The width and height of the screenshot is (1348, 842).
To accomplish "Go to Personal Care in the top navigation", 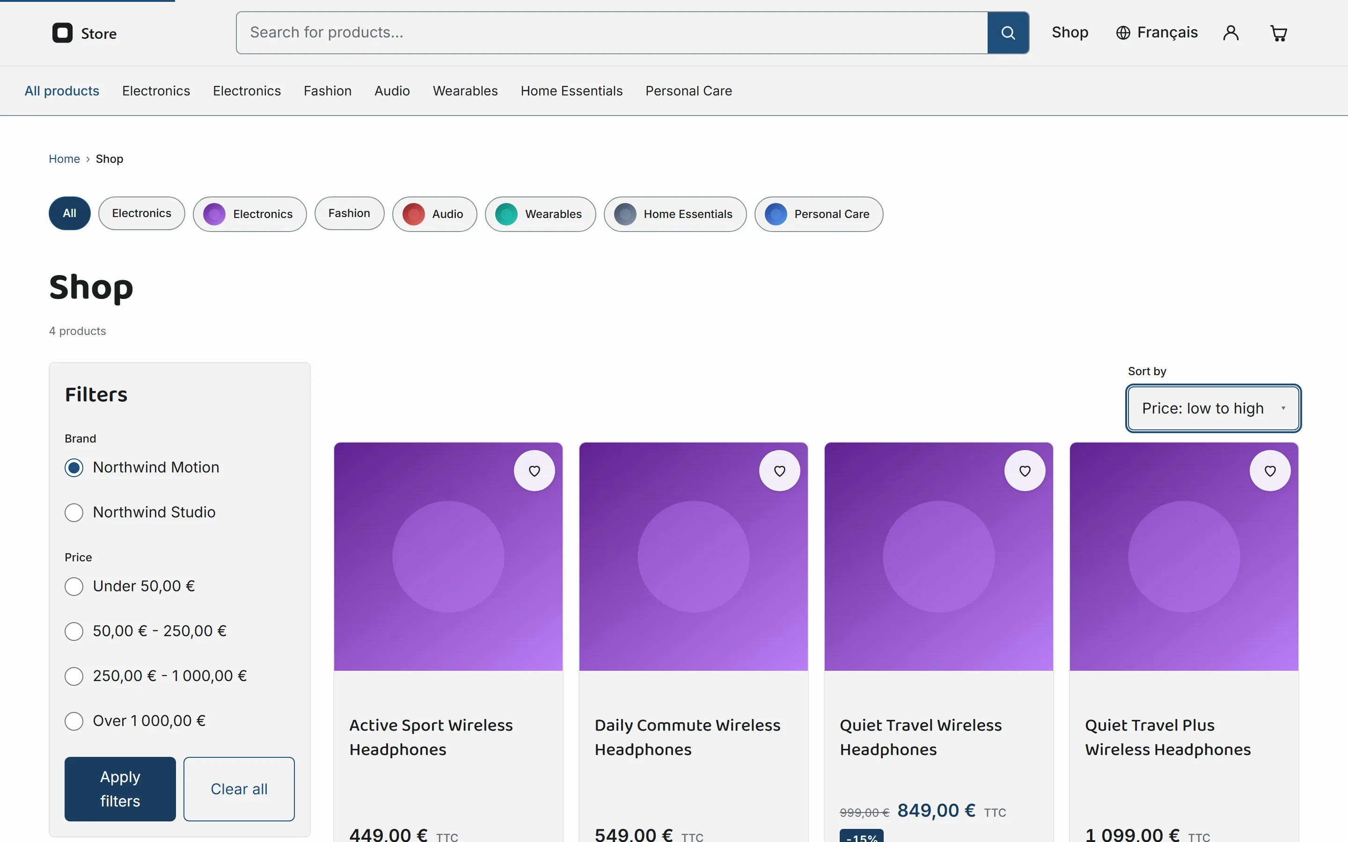I will click(x=689, y=91).
